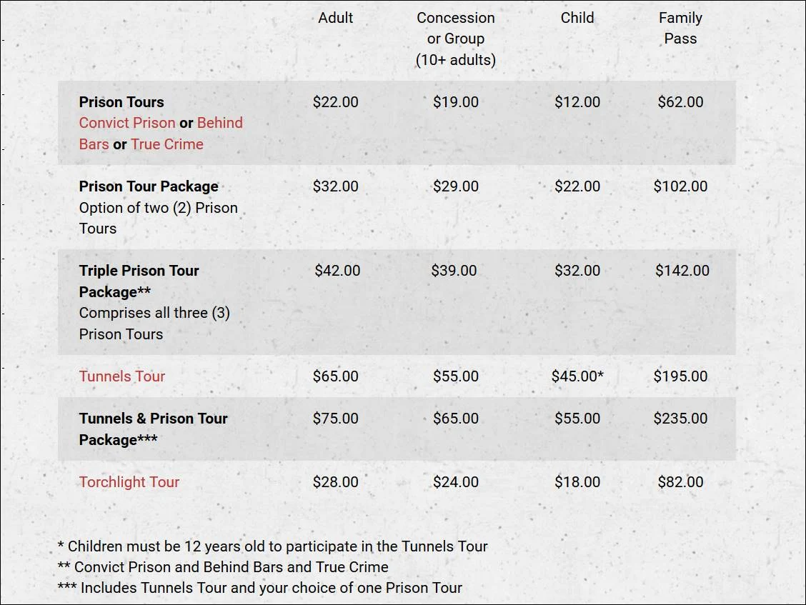Click the $45.00* child Tunnels Tour price

[x=577, y=376]
